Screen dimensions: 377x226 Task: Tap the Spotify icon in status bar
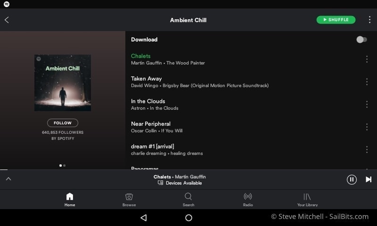pyautogui.click(x=7, y=4)
